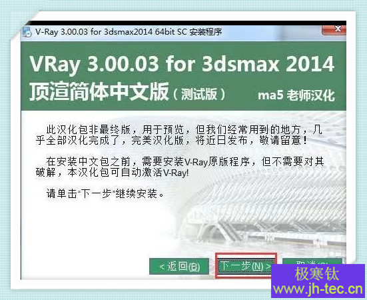The height and width of the screenshot is (300, 367).
Task: Open the www.jh-tec.cn watermark link
Action: (318, 289)
